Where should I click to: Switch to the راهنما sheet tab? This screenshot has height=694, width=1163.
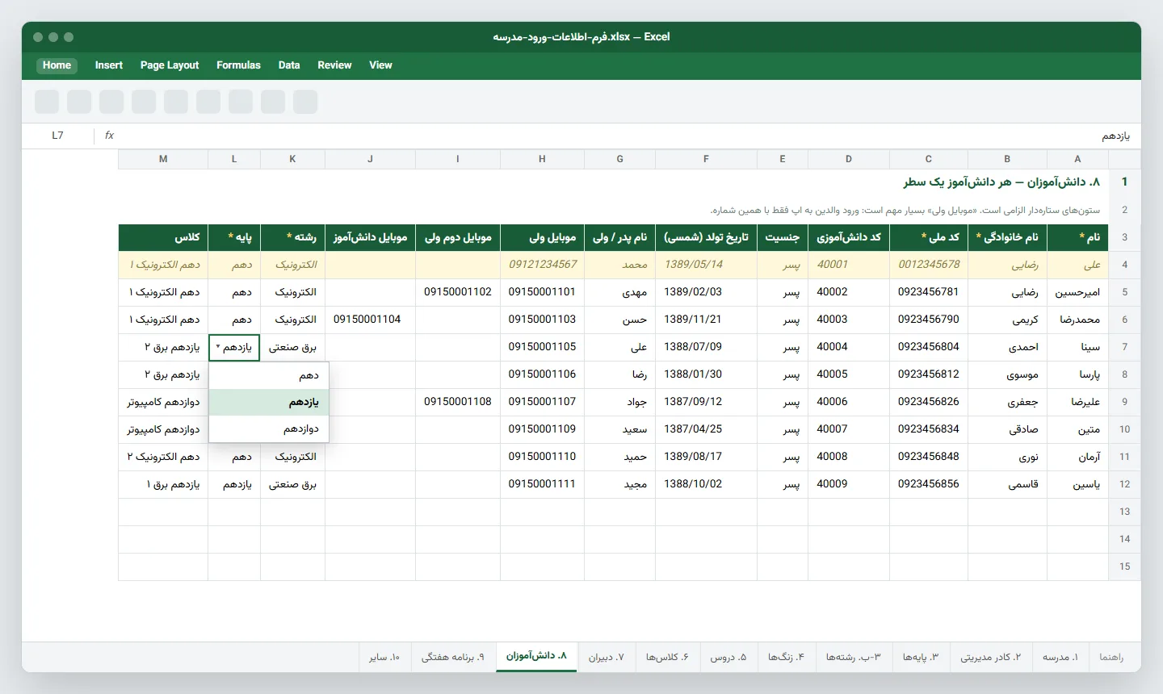click(x=1111, y=657)
